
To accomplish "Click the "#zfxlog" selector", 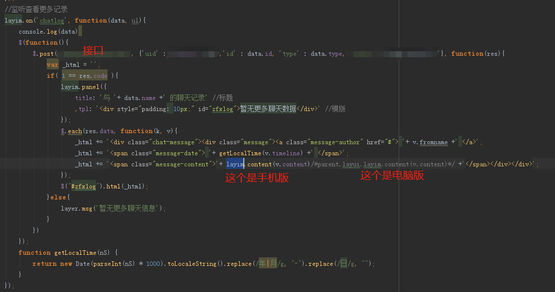I will [x=83, y=186].
